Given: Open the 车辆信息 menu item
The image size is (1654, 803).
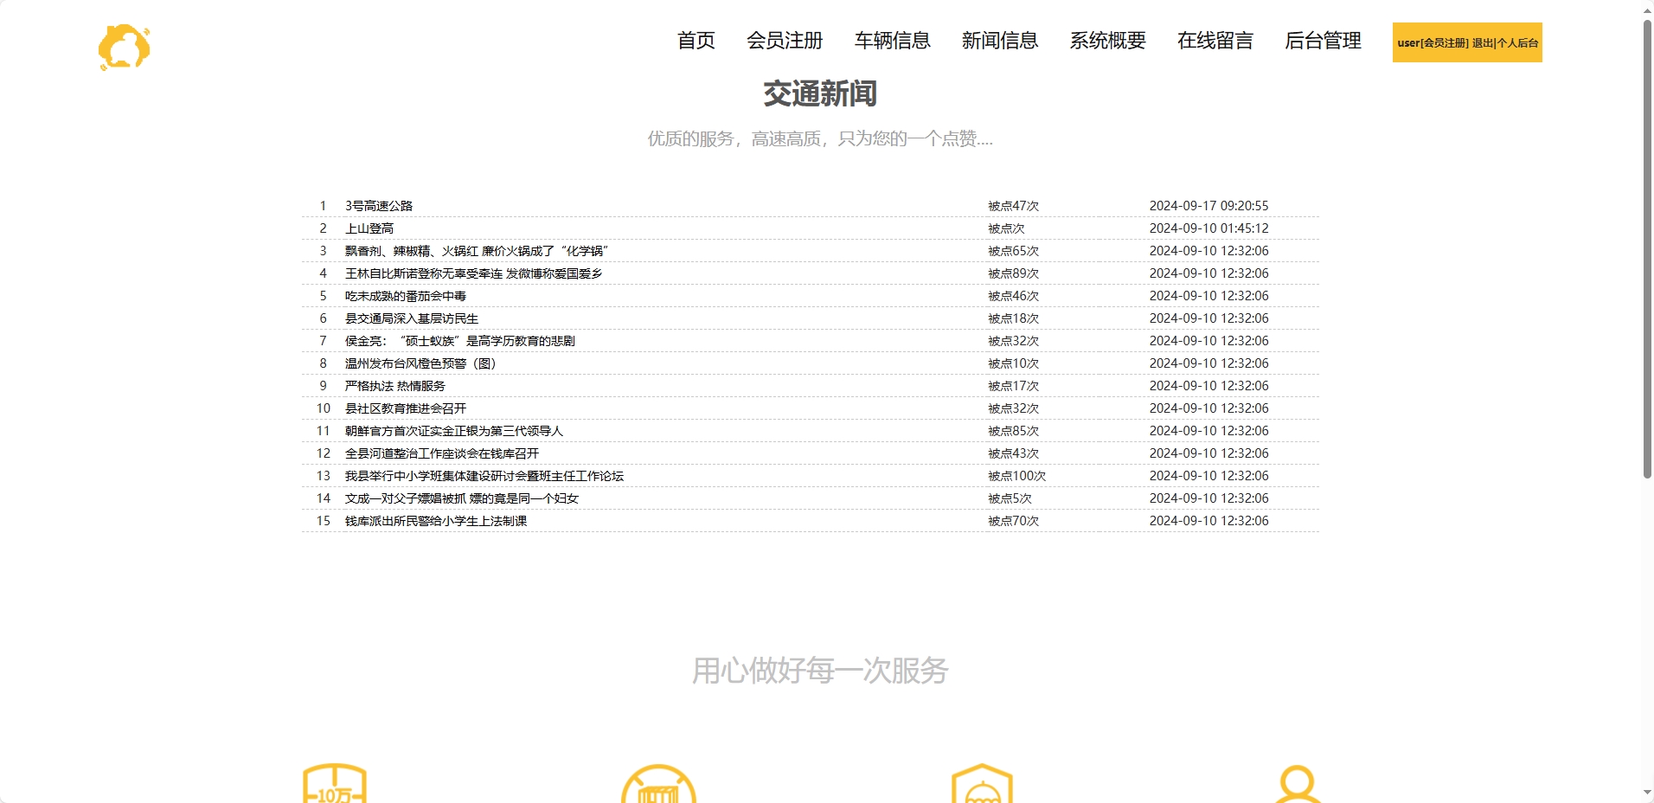Looking at the screenshot, I should click(x=893, y=41).
